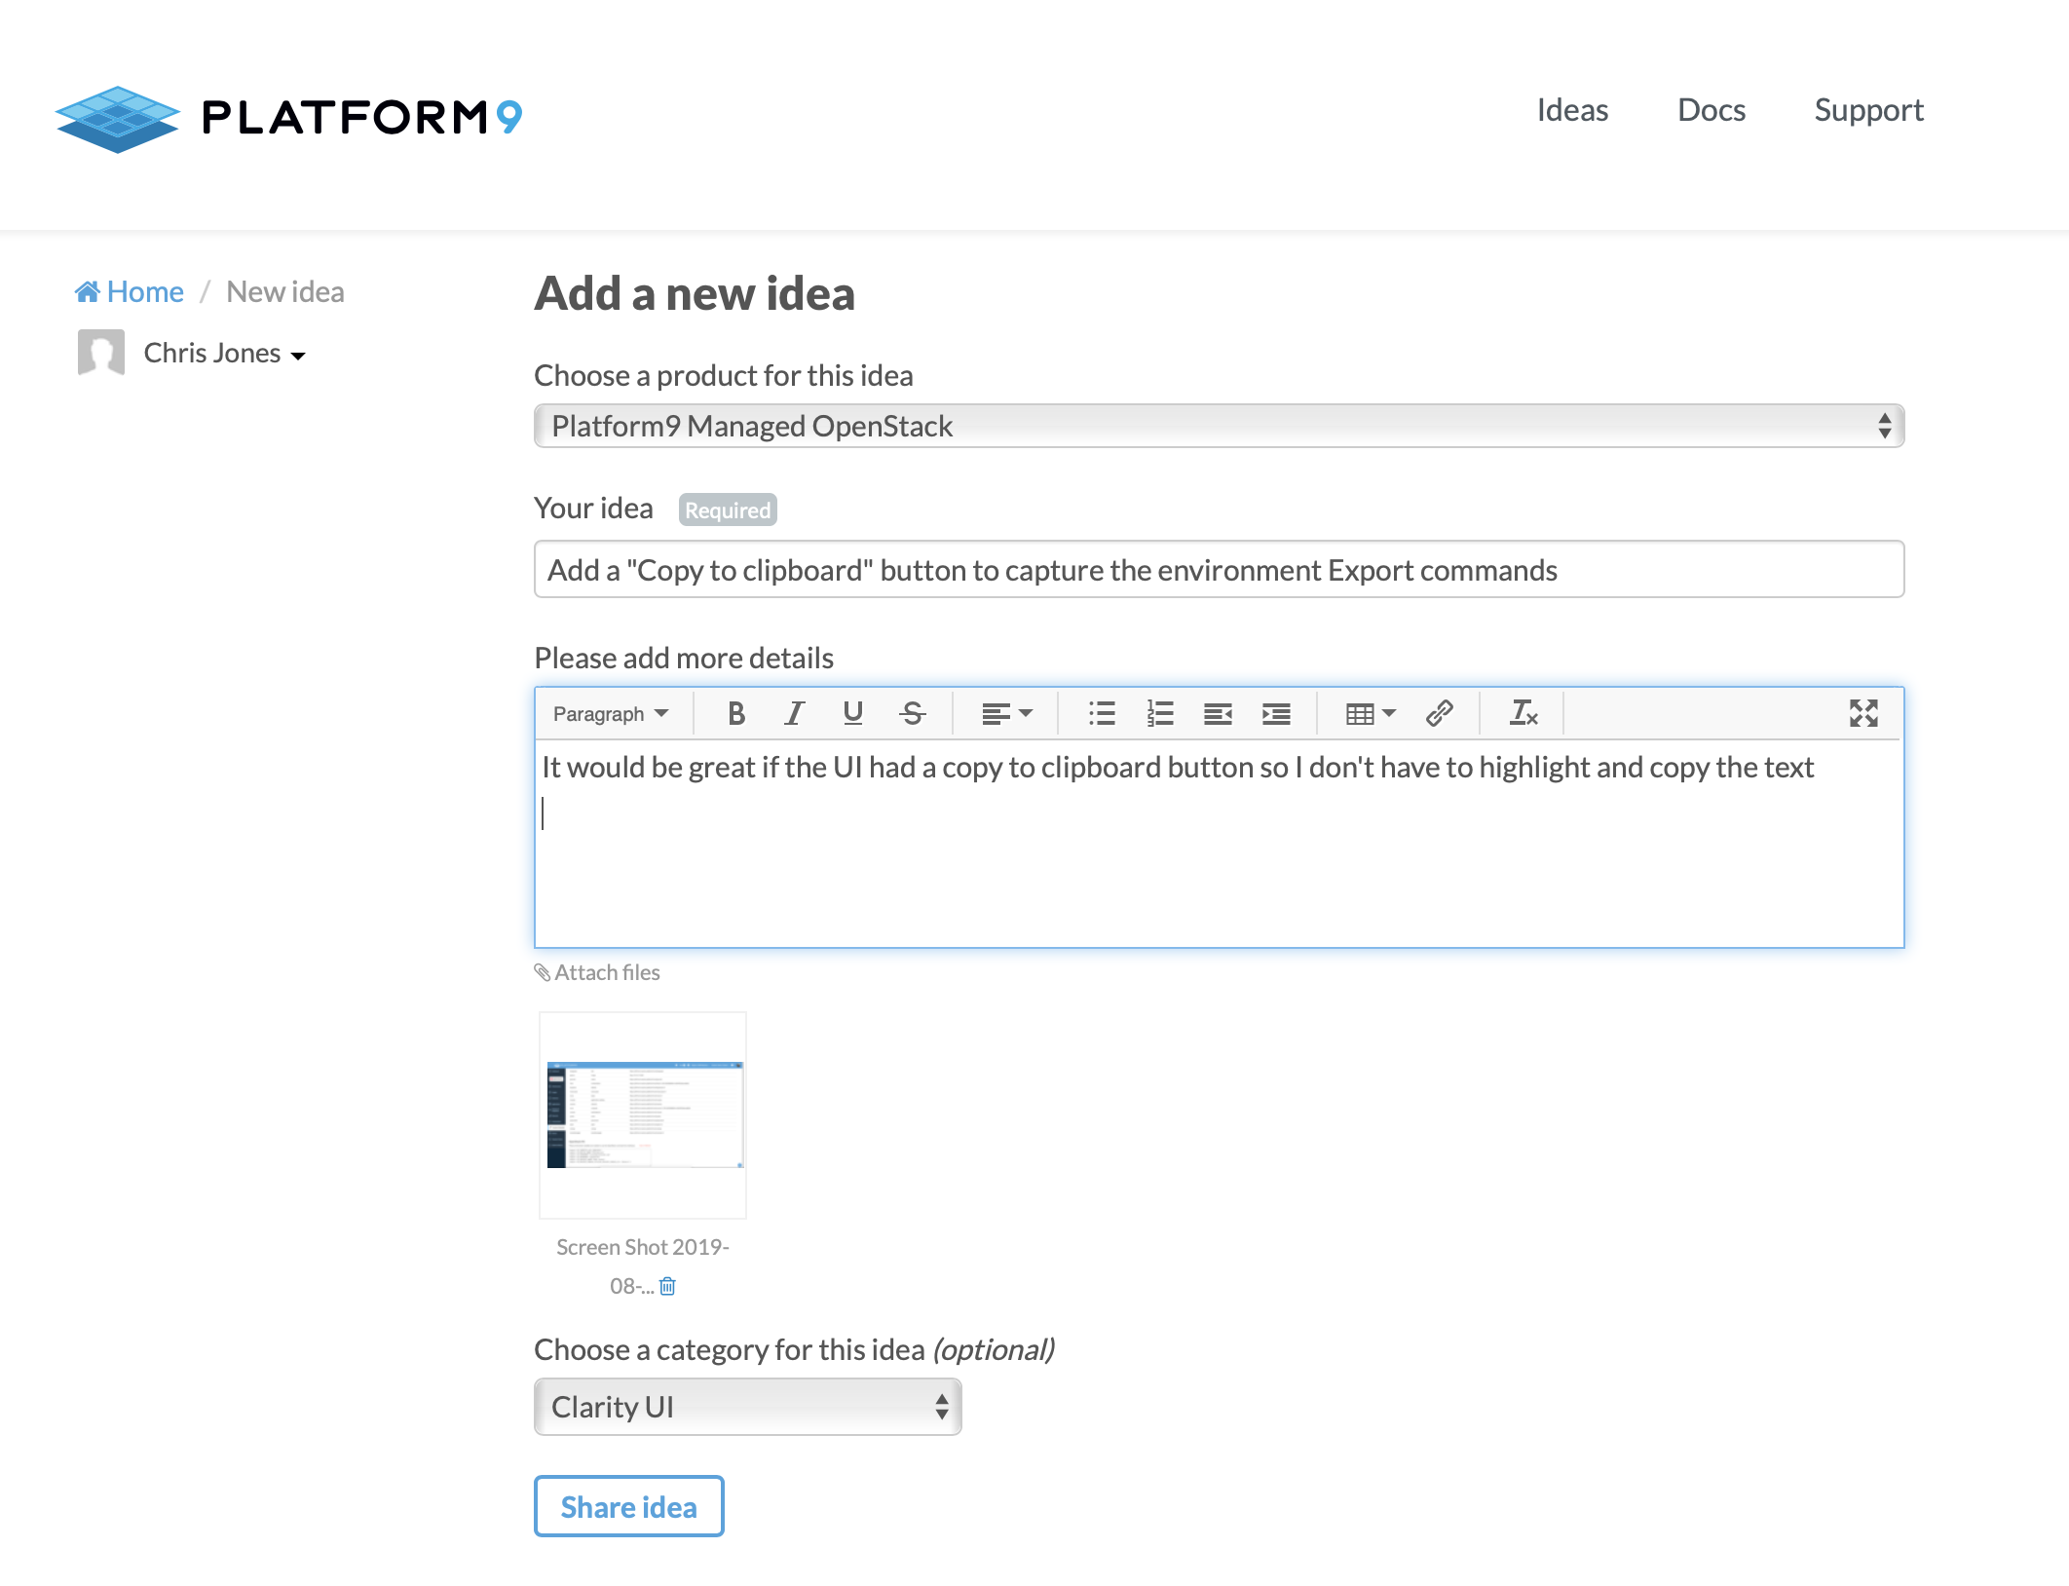Insert a numbered list
Image resolution: width=2069 pixels, height=1586 pixels.
pos(1160,714)
